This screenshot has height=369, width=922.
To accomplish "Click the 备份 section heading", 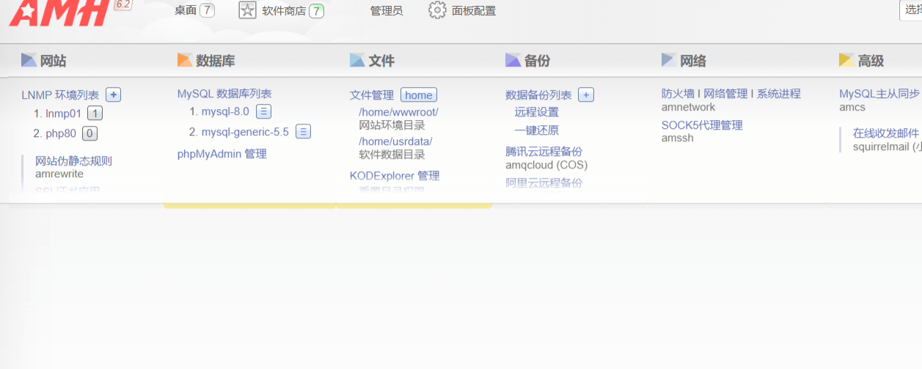I will click(x=538, y=61).
